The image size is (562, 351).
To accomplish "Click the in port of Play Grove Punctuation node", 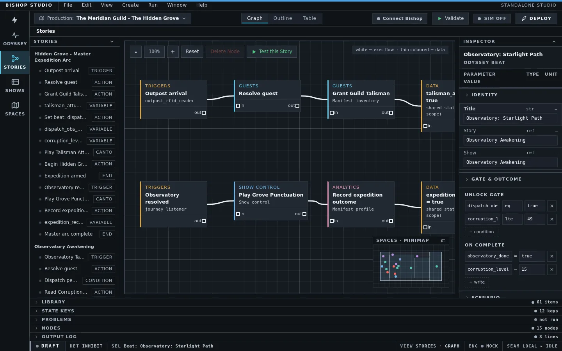I will (238, 214).
